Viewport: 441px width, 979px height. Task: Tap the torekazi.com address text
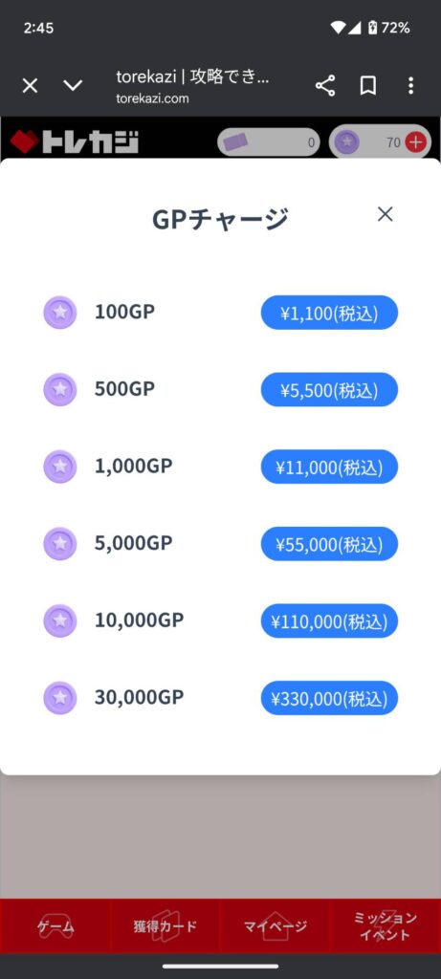tap(152, 98)
